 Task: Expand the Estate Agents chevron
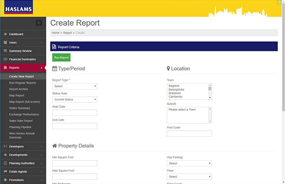point(42,172)
